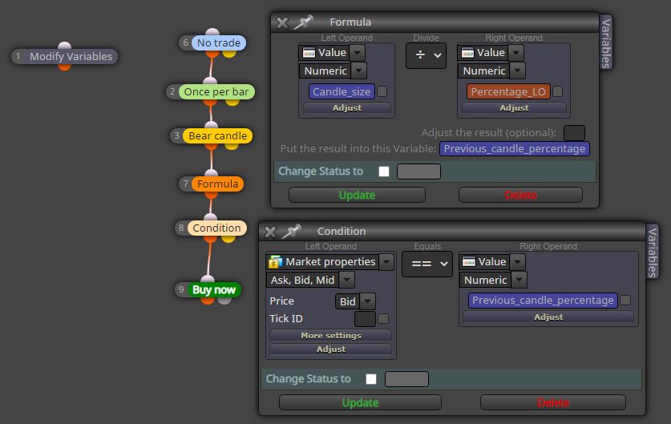The image size is (671, 424).
Task: Click the yellow output dot under No trade
Action: click(x=229, y=54)
